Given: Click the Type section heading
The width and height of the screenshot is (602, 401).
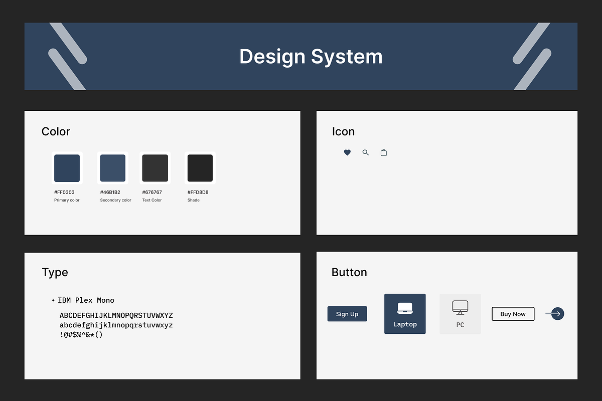Looking at the screenshot, I should point(55,273).
